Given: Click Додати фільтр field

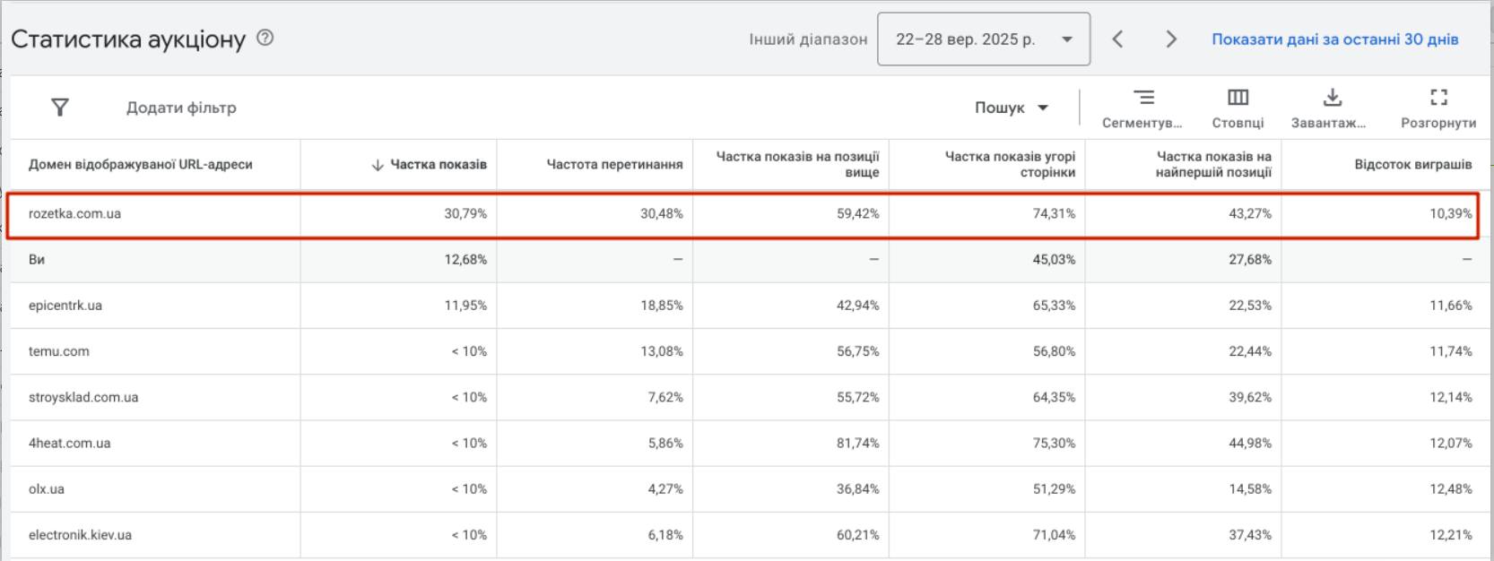Looking at the screenshot, I should tap(181, 108).
